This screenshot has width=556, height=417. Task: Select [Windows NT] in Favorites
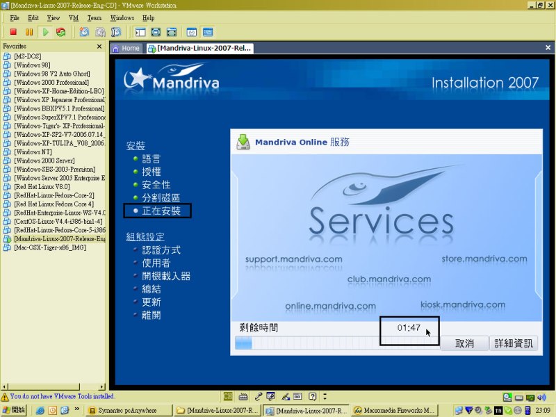pos(33,152)
